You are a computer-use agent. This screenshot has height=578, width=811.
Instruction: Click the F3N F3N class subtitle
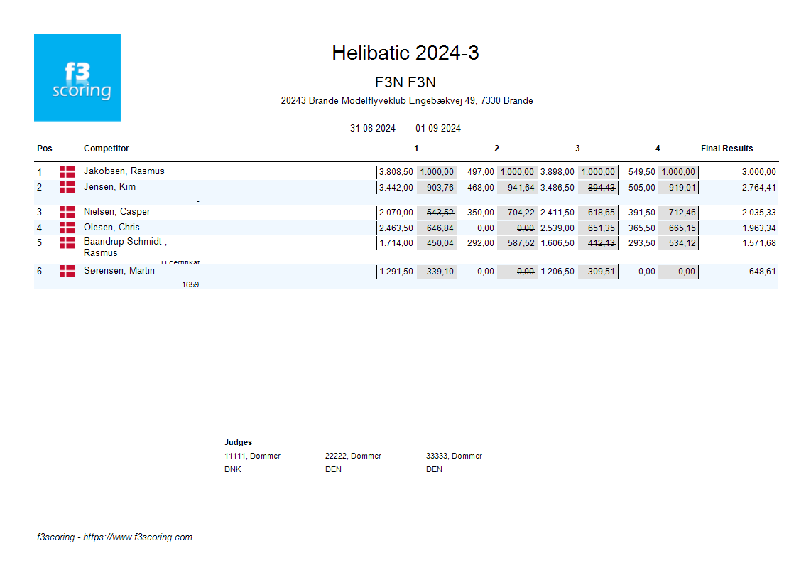click(405, 82)
